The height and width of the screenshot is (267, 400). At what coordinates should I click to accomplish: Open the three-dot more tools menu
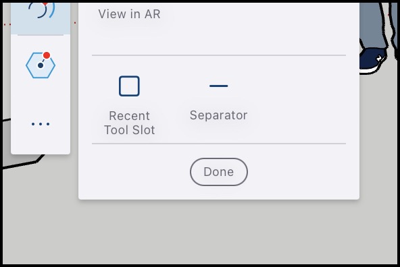click(x=41, y=124)
